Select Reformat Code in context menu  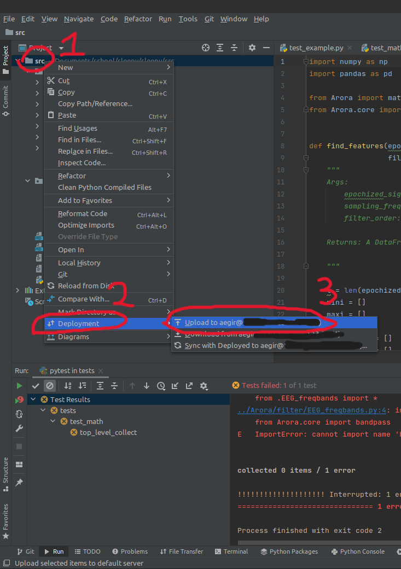tap(83, 214)
